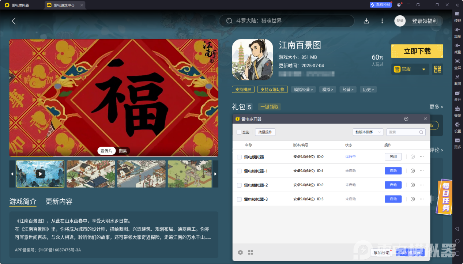The width and height of the screenshot is (463, 264).
Task: Check the box for 雷电模拟器 row
Action: (239, 157)
